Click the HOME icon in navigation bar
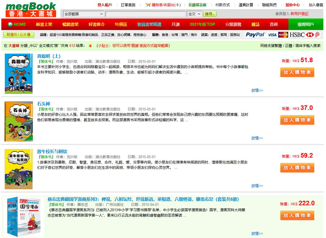Image resolution: width=326 pixels, height=238 pixels. coord(10,24)
